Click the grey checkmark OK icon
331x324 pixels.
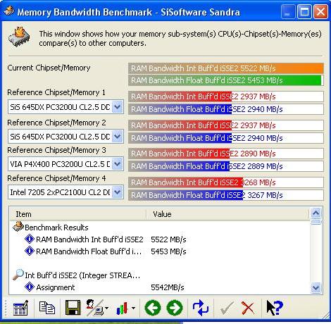point(227,308)
